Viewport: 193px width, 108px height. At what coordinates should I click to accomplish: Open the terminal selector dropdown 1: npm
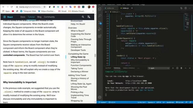[x=159, y=68]
